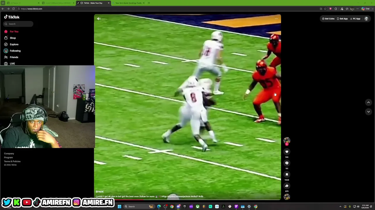Follow the creator via the plus badge

point(287,144)
